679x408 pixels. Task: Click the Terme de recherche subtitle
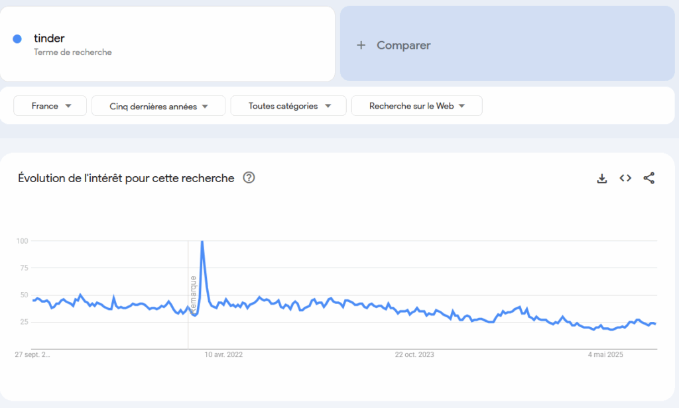click(x=73, y=52)
